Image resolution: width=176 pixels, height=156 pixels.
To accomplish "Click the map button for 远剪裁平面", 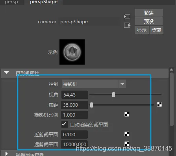I will click(x=127, y=144).
